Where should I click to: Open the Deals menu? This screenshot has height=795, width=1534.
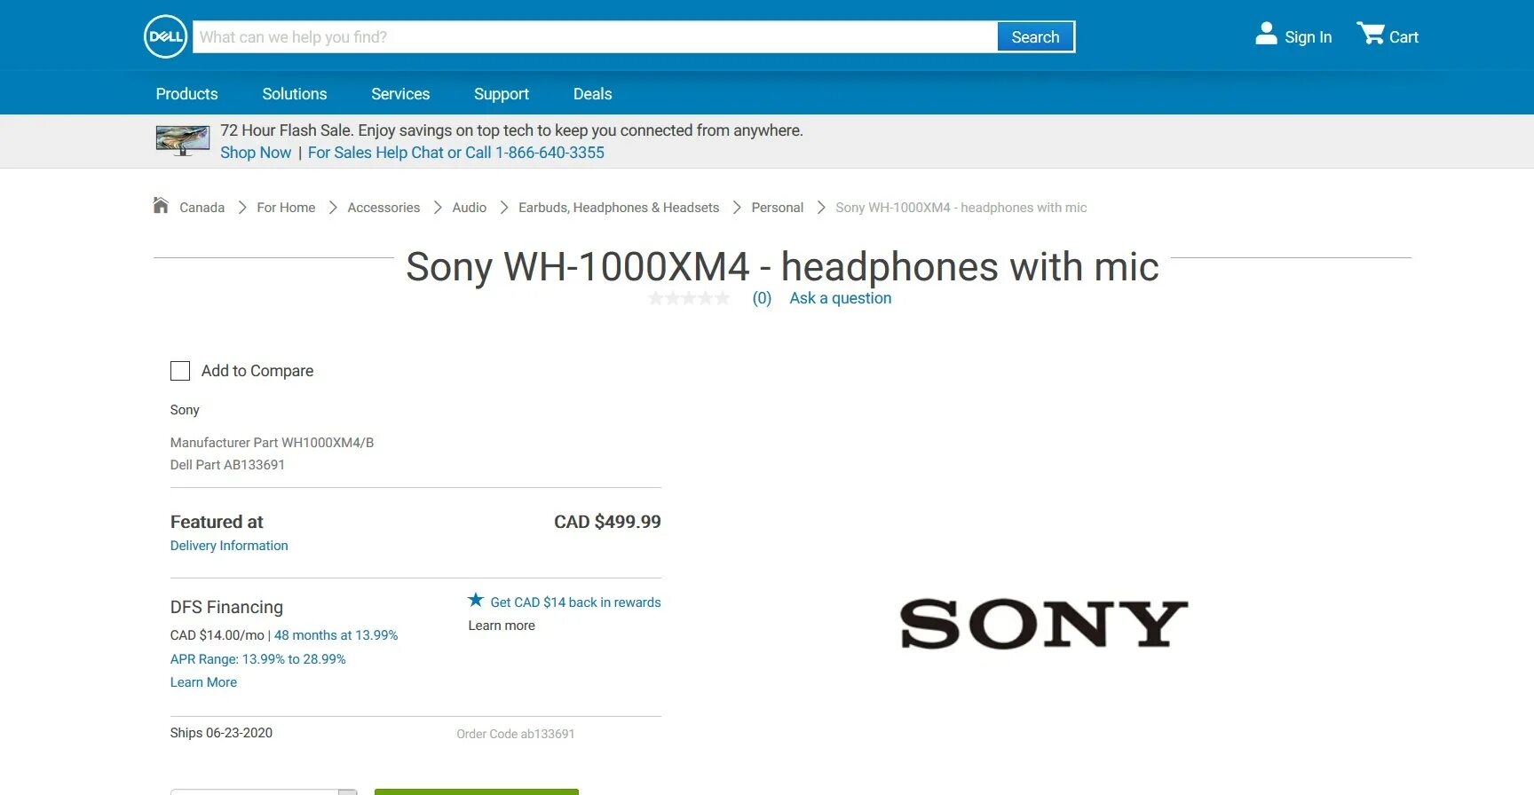(x=593, y=94)
